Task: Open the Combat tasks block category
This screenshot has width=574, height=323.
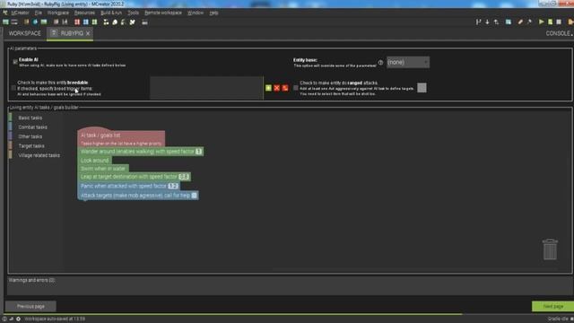Action: click(32, 127)
